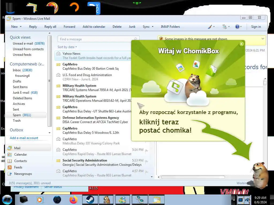274x205 pixels.
Task: Click the VNC desktop icon
Action: pyautogui.click(x=94, y=8)
